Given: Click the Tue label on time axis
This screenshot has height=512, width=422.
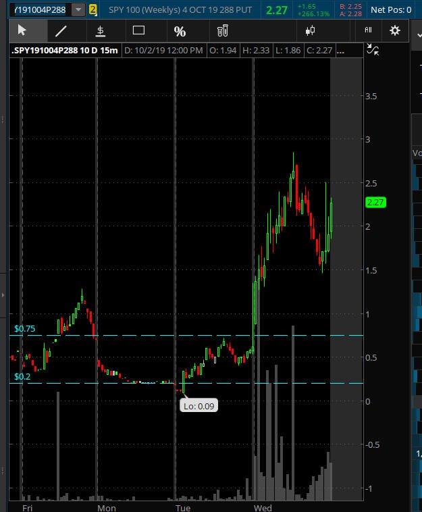Looking at the screenshot, I should click(x=183, y=508).
